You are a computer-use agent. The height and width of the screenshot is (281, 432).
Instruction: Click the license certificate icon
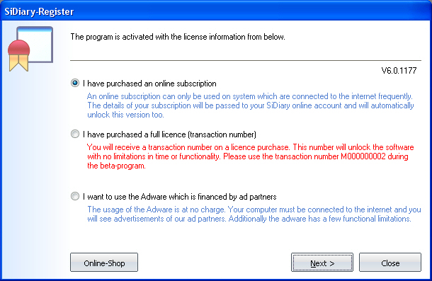point(30,49)
